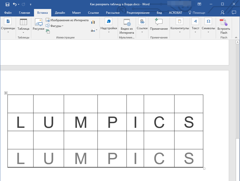Click the SmartArt icon below Фигуры

[48, 31]
